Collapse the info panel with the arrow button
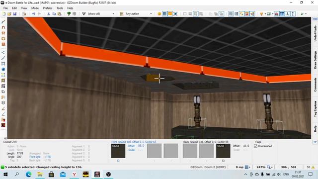 coord(315,142)
